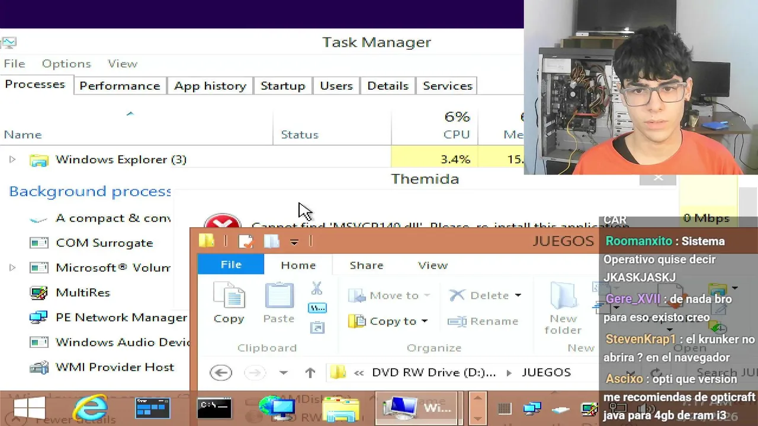Open Task Manager File menu
The image size is (758, 426).
(x=14, y=63)
